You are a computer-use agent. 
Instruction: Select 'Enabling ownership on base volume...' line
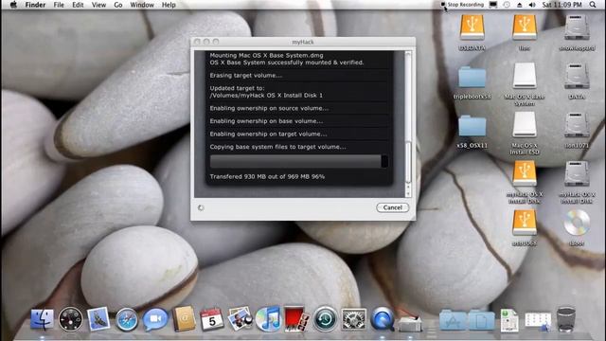(x=266, y=121)
